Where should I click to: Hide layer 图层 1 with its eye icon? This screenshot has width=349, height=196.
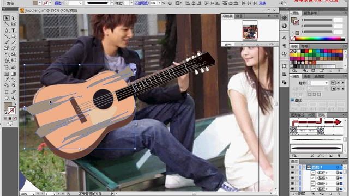tap(292, 167)
